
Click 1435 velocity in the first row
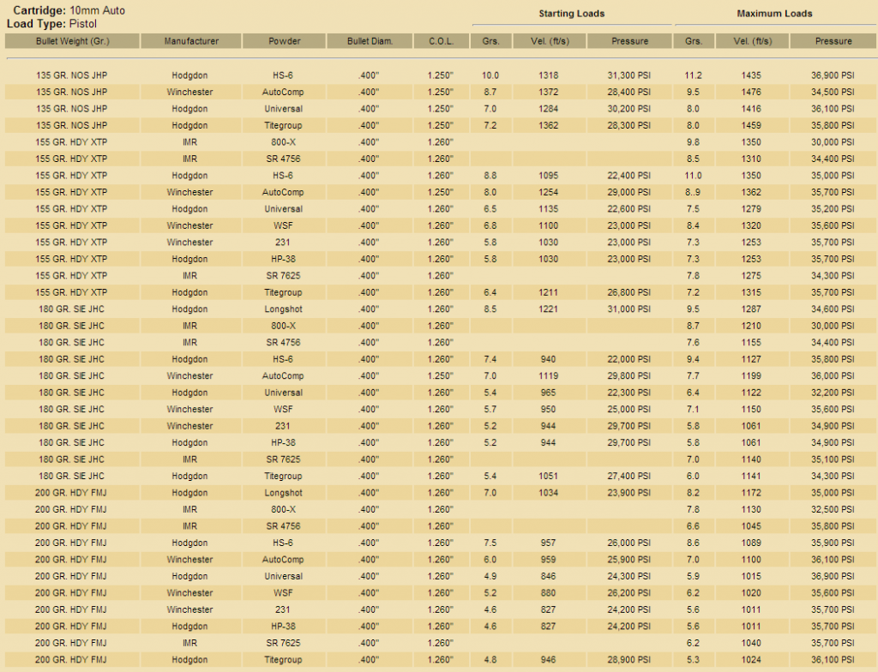coord(751,75)
